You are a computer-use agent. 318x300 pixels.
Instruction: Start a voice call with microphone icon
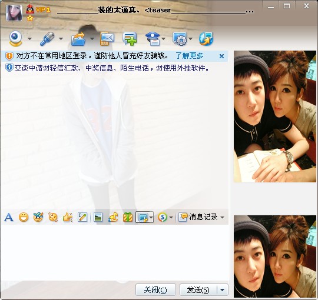48,38
